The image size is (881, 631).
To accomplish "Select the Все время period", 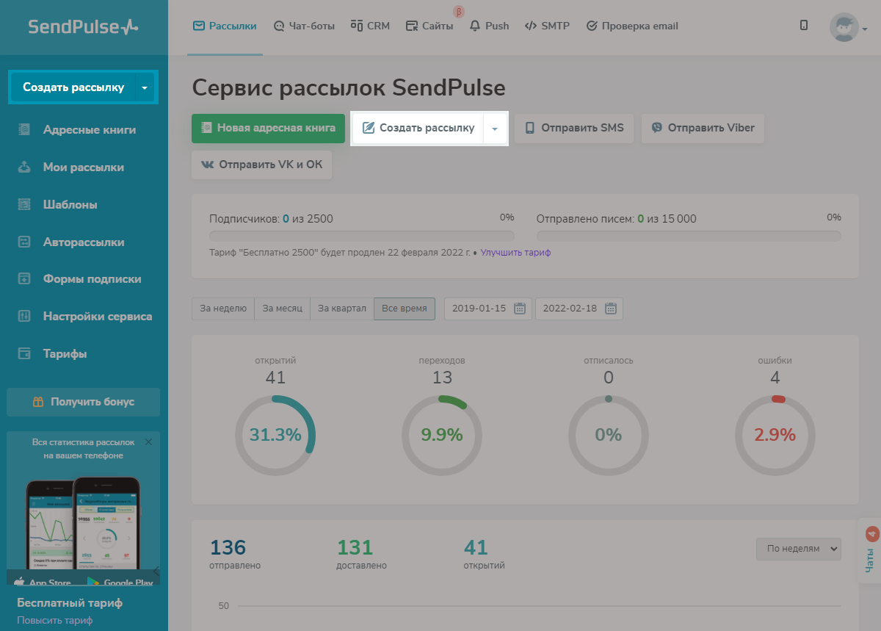I will tap(405, 309).
